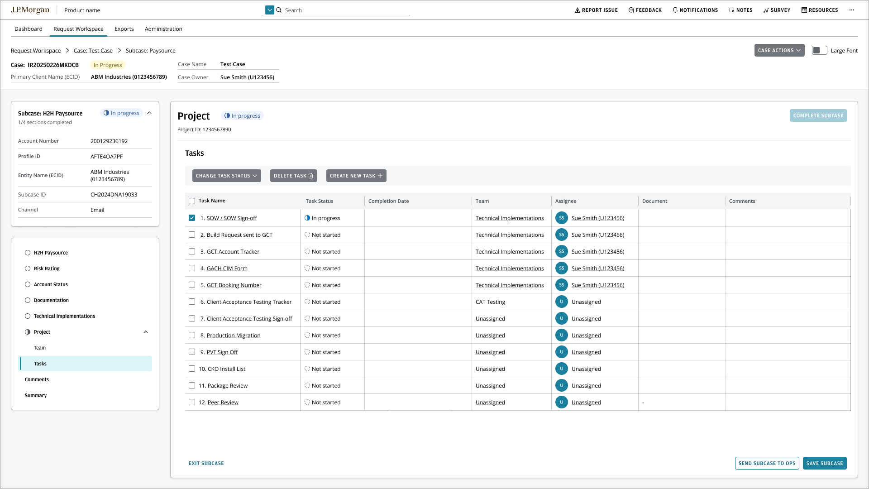
Task: Open the Change Task Status dropdown
Action: coord(226,176)
